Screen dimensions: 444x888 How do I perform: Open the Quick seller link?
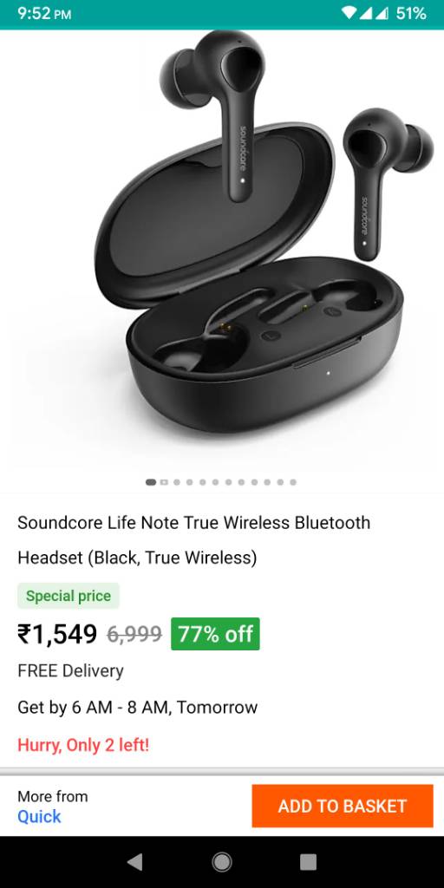click(39, 817)
